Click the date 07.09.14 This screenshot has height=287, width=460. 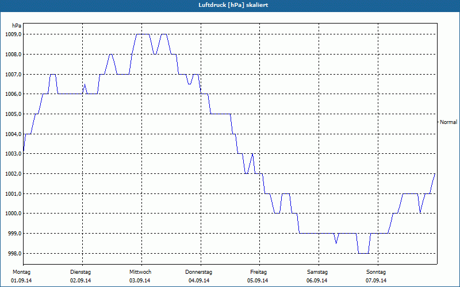[376, 281]
